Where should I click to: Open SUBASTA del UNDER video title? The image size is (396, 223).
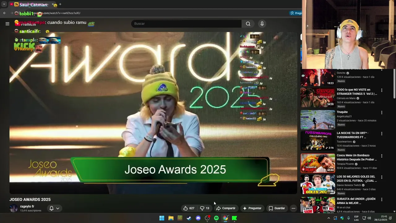pos(356,201)
